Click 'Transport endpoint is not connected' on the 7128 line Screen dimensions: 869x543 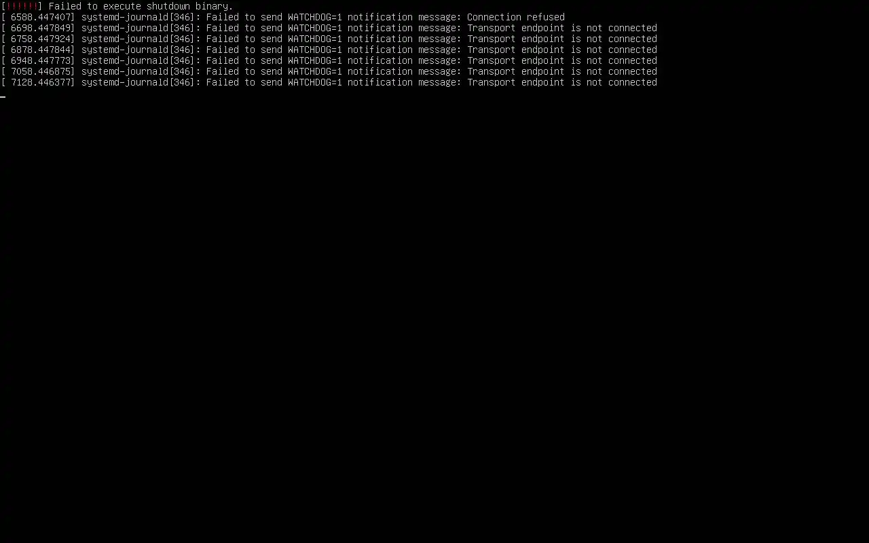coord(562,82)
